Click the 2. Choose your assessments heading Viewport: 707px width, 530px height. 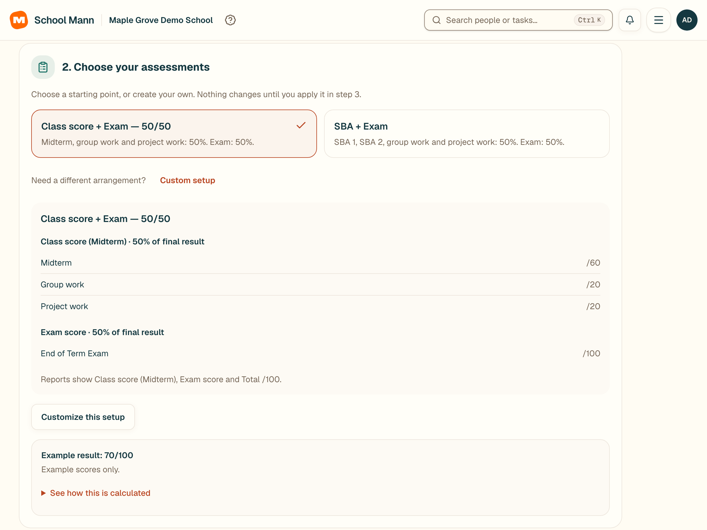tap(136, 67)
